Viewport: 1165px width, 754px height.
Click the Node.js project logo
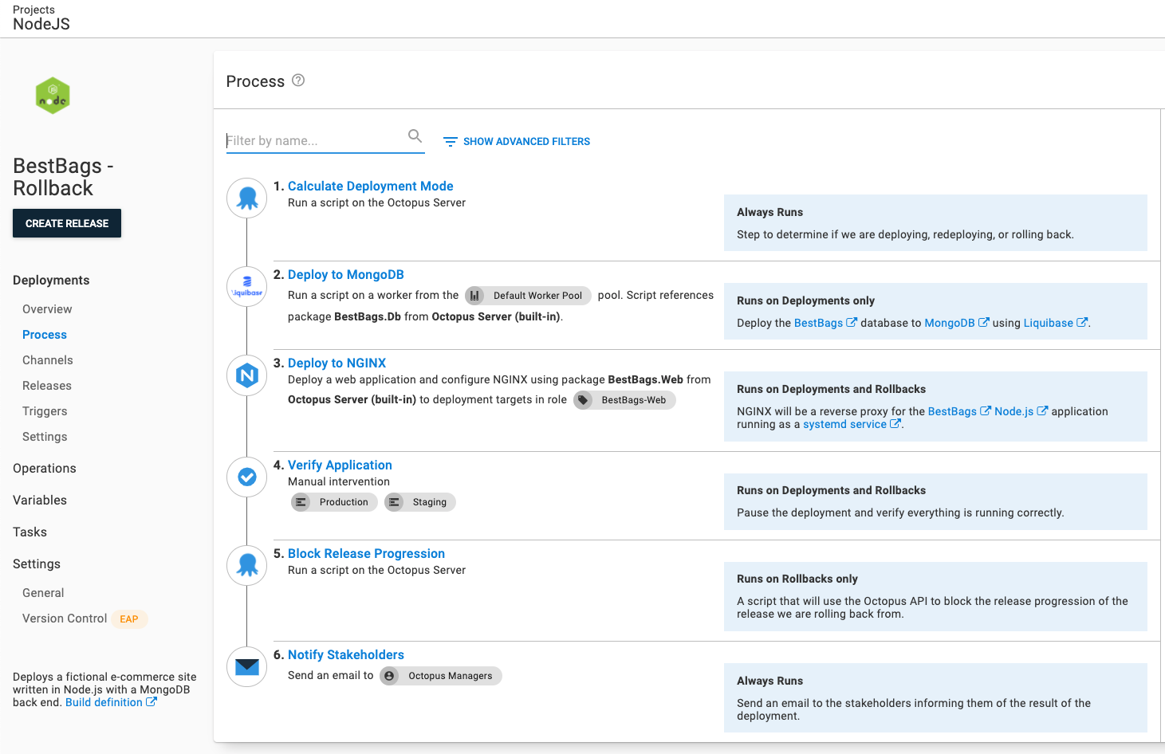tap(53, 95)
